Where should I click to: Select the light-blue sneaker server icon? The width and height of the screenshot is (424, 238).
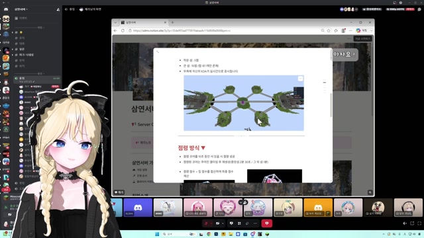point(6,66)
